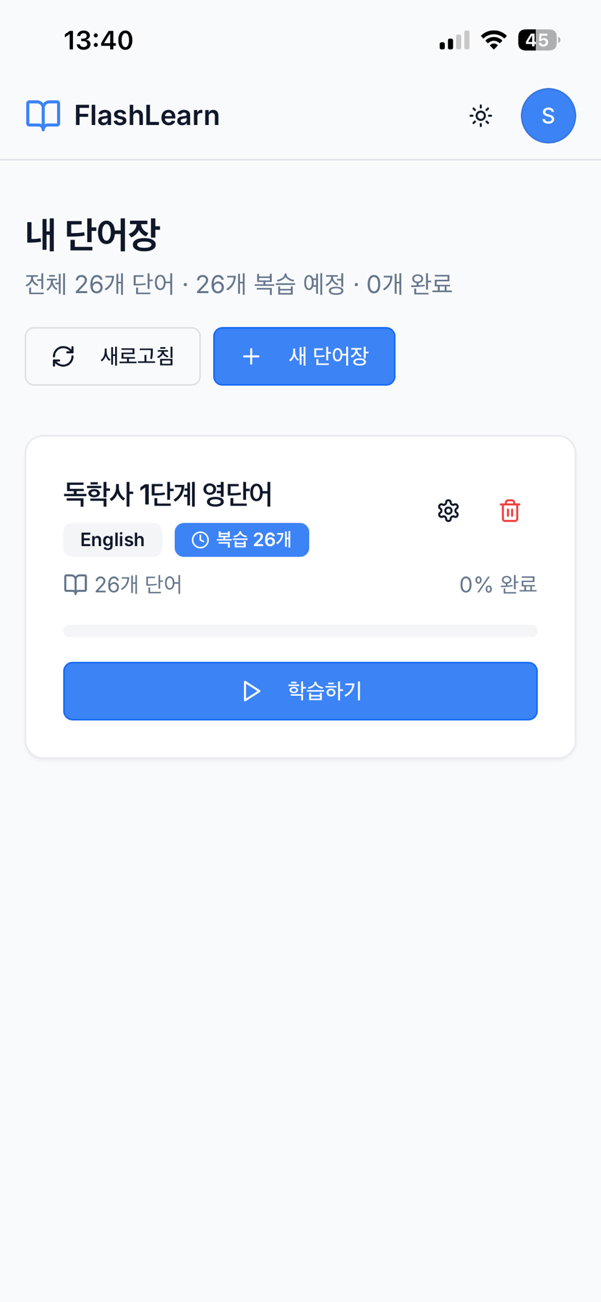Viewport: 601px width, 1302px height.
Task: Click the 내 단어장 page heading
Action: pyautogui.click(x=92, y=234)
